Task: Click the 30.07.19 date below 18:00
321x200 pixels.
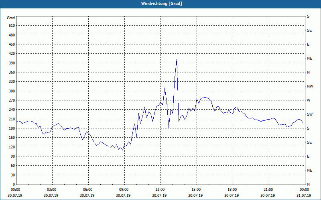Action: pyautogui.click(x=232, y=196)
